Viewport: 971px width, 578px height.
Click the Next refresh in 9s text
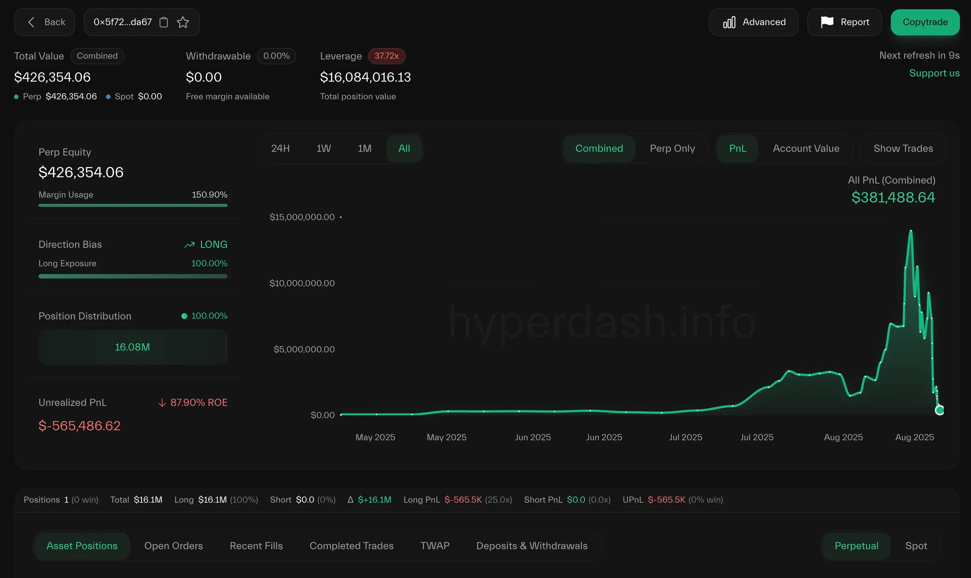click(919, 56)
